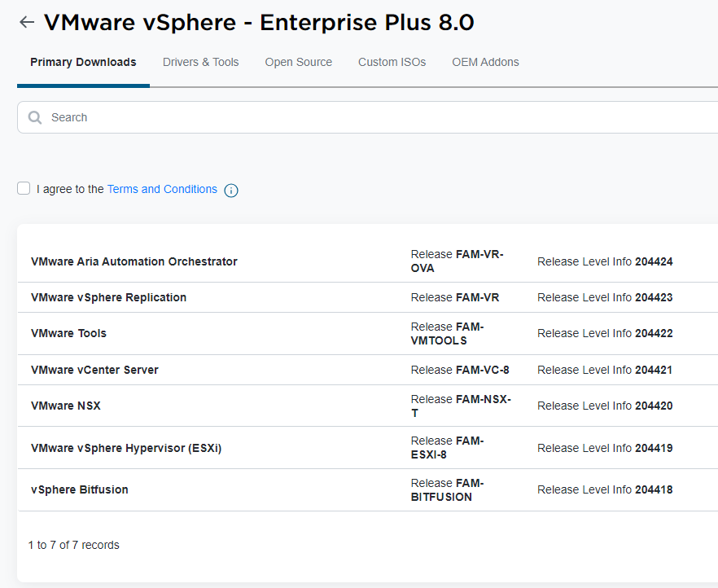718x588 pixels.
Task: Select VMware Aria Automation Orchestrator
Action: [134, 261]
